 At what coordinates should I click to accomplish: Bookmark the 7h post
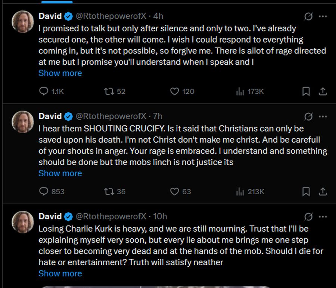[x=306, y=191]
